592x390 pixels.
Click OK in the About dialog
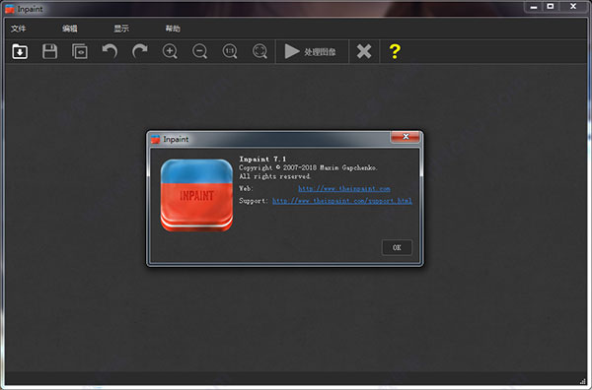[397, 247]
